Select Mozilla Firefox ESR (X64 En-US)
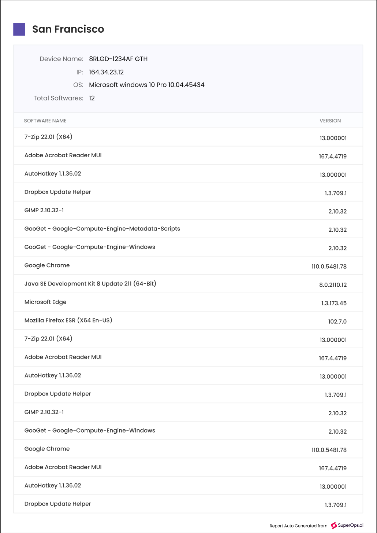 pos(68,320)
